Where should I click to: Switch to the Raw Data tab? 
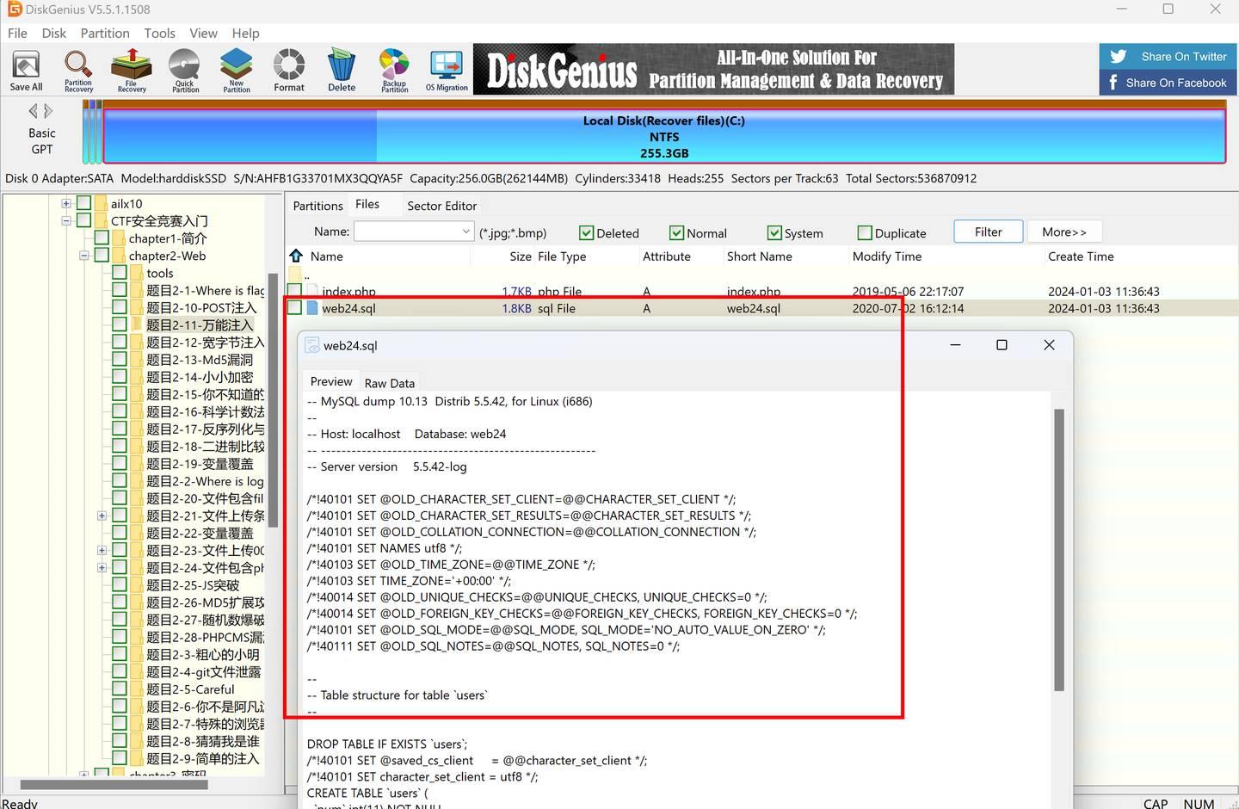[390, 383]
